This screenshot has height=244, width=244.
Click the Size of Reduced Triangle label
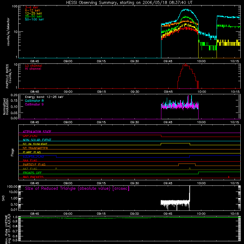(x=77, y=188)
